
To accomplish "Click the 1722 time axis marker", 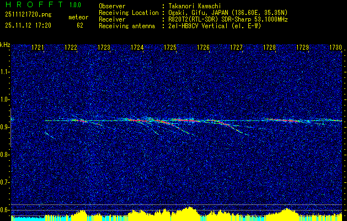I will pyautogui.click(x=71, y=48).
